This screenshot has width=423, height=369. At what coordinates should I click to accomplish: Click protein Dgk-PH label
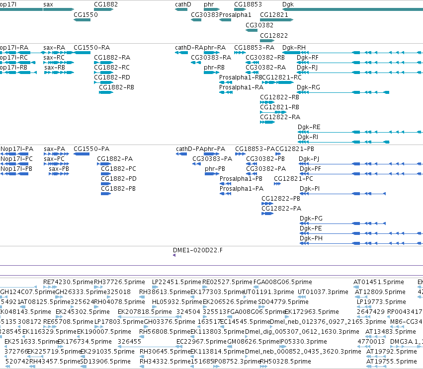[x=311, y=238]
